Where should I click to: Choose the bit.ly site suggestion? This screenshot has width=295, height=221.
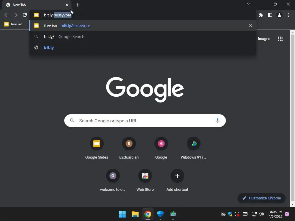[x=143, y=47]
